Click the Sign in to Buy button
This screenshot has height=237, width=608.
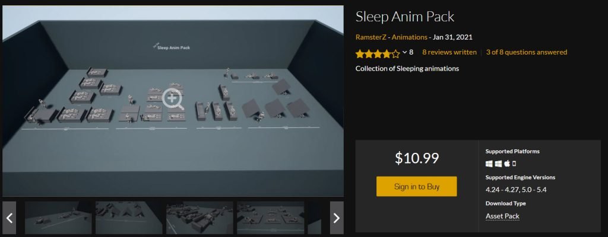416,186
